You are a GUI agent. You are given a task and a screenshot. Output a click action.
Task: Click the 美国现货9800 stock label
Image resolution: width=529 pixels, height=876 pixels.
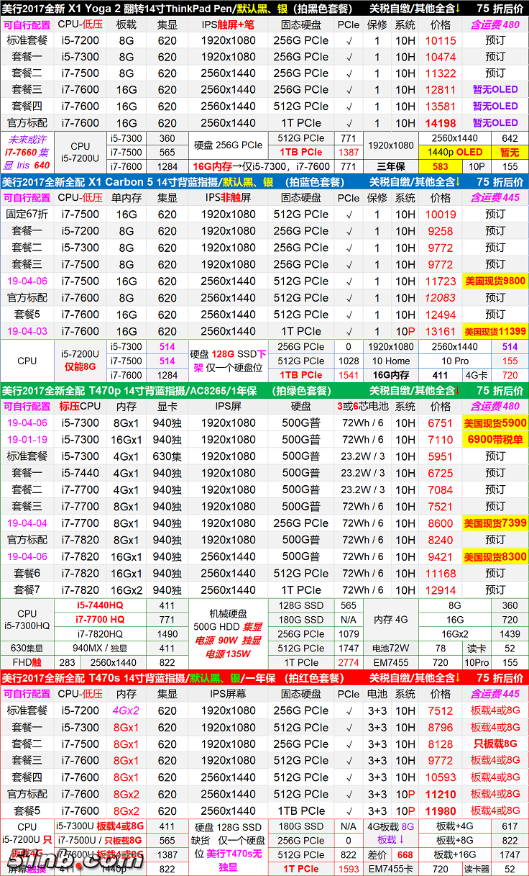pos(494,281)
